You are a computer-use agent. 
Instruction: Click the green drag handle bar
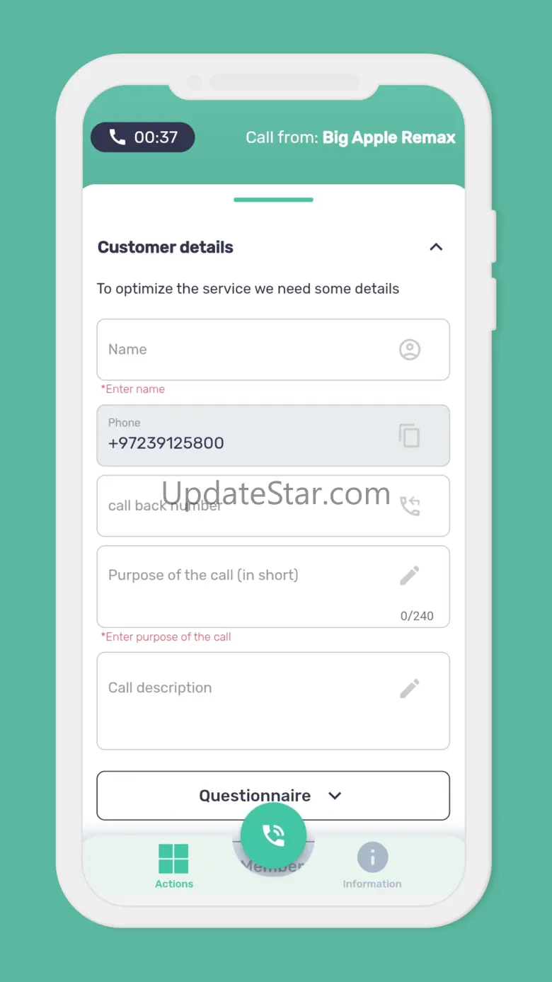(273, 200)
